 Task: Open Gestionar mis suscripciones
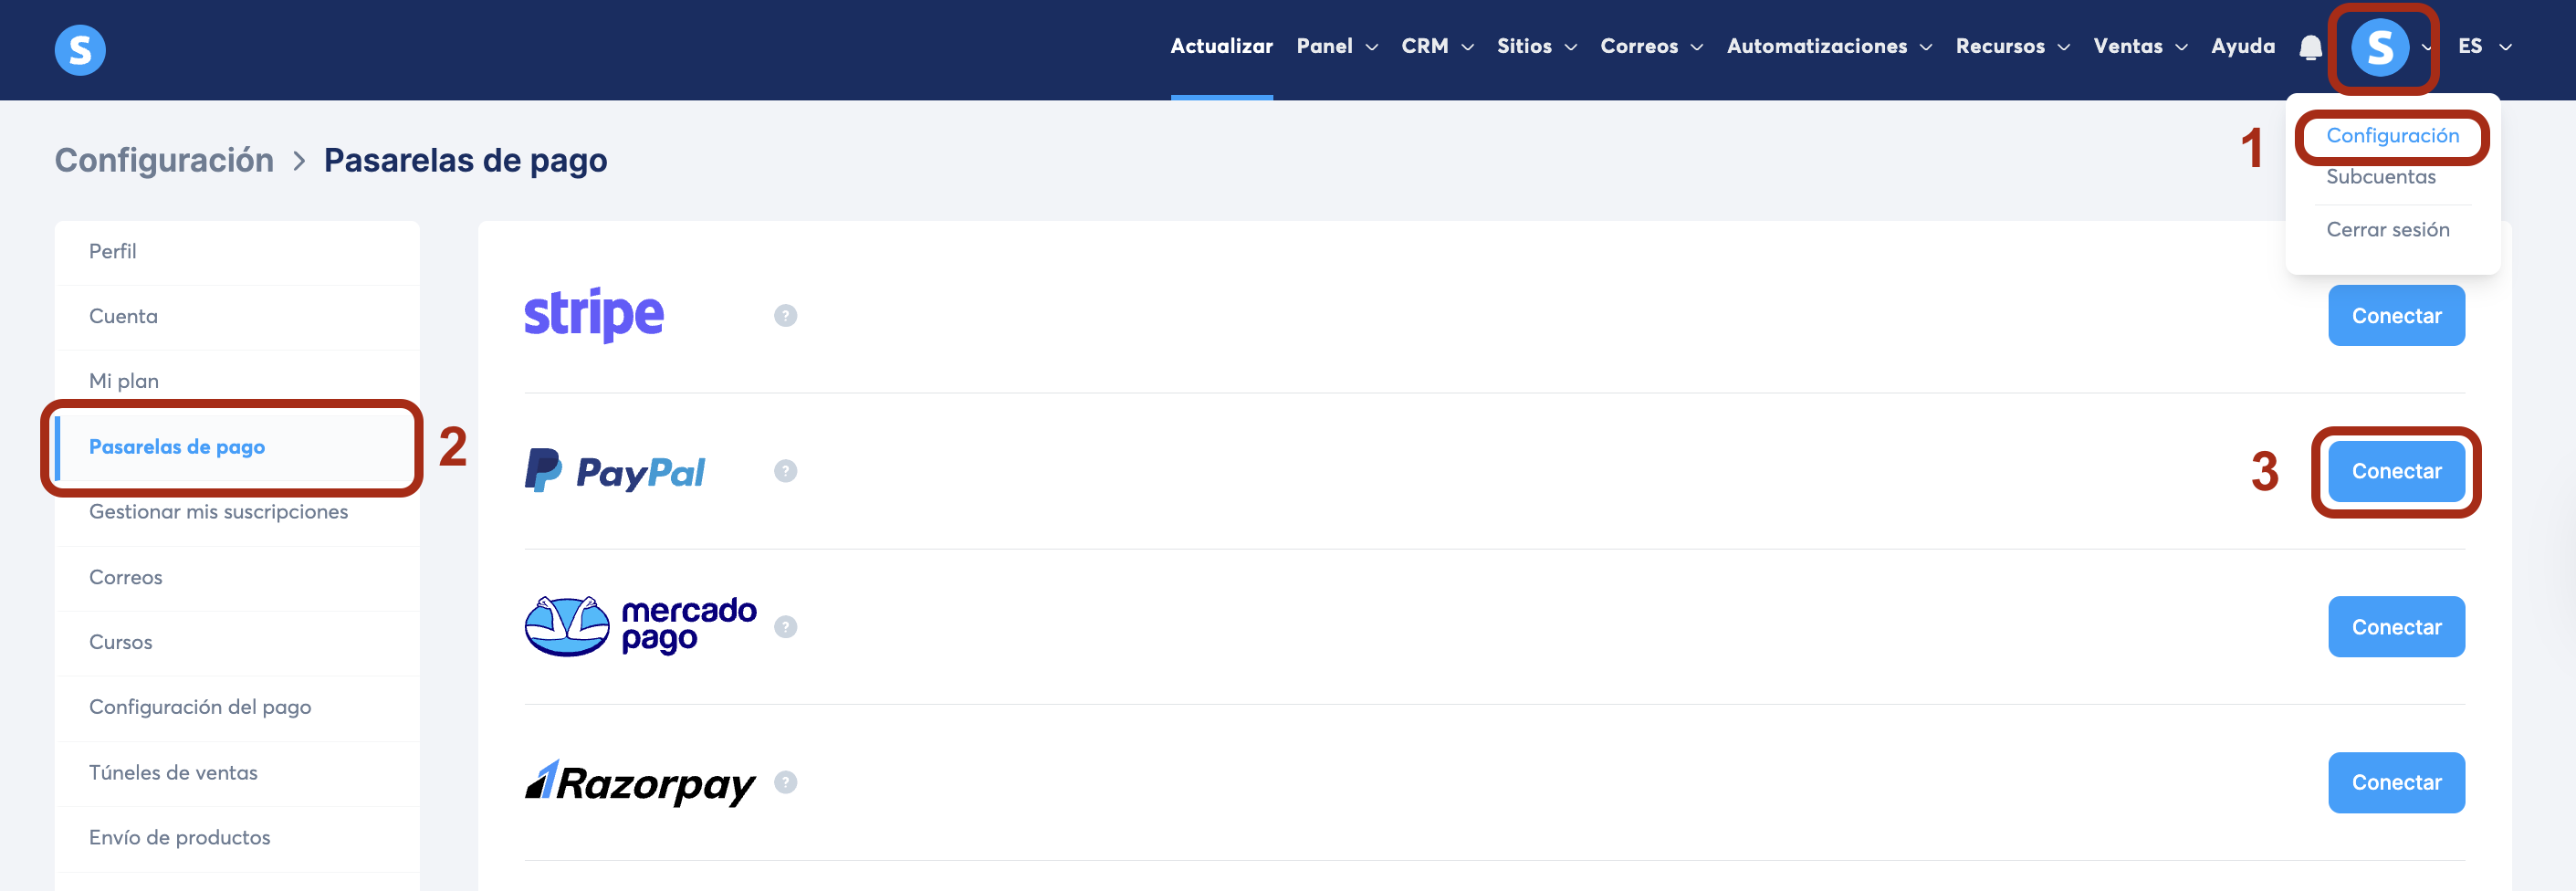click(237, 512)
